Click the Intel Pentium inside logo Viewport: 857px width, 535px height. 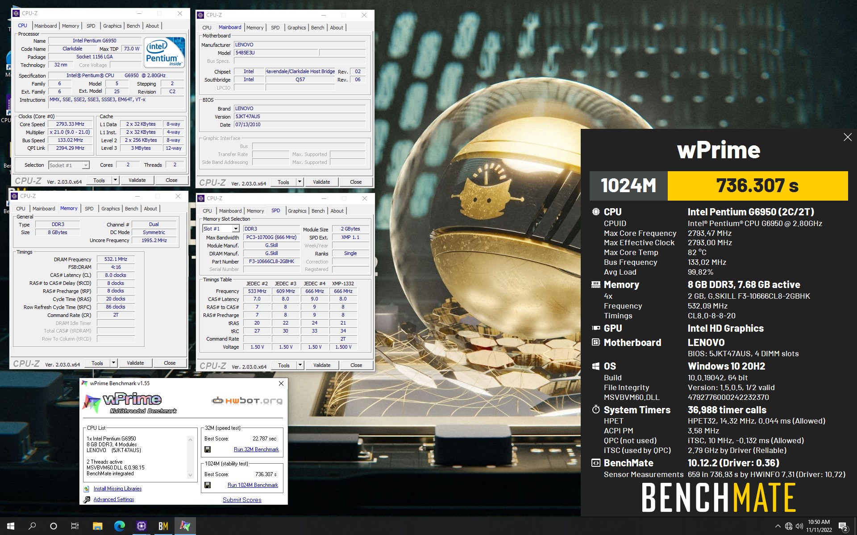pyautogui.click(x=164, y=52)
